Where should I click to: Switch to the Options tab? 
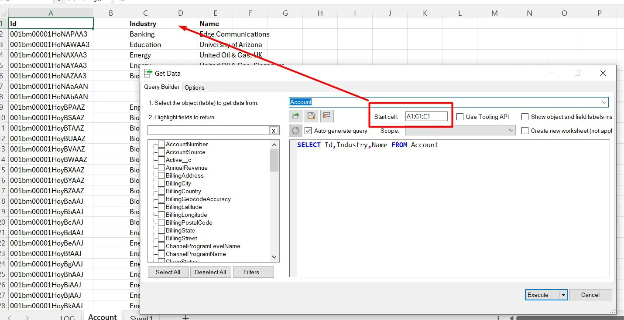coord(194,87)
